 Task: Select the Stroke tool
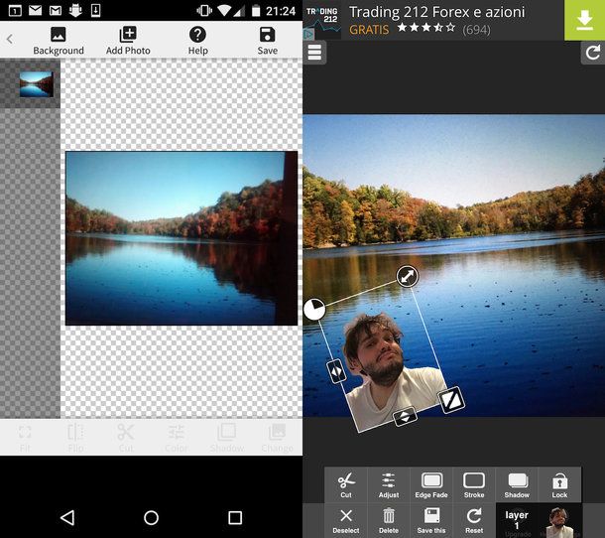pos(474,484)
